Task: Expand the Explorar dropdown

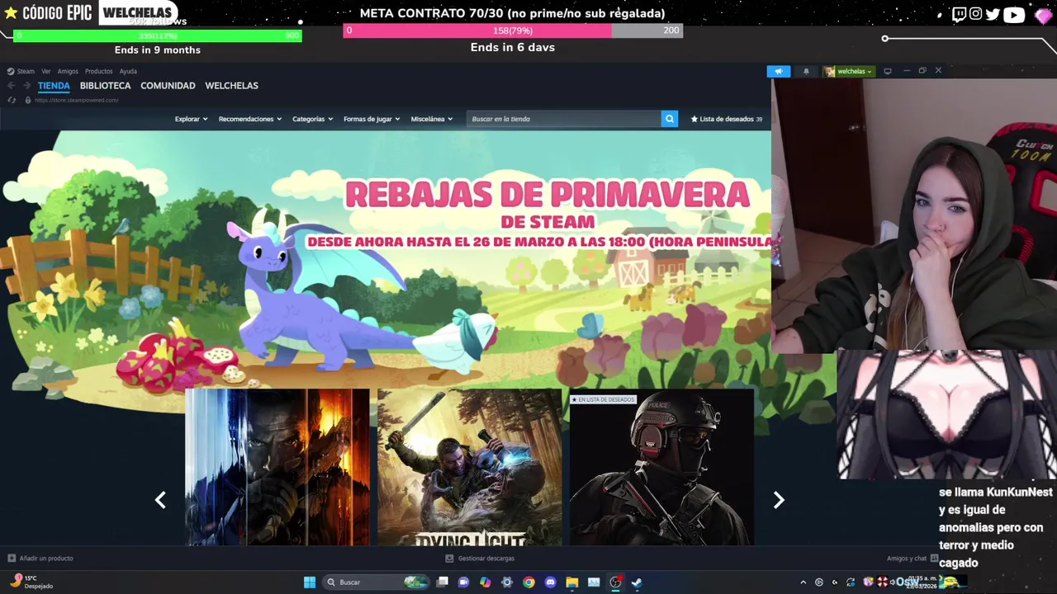Action: (191, 119)
